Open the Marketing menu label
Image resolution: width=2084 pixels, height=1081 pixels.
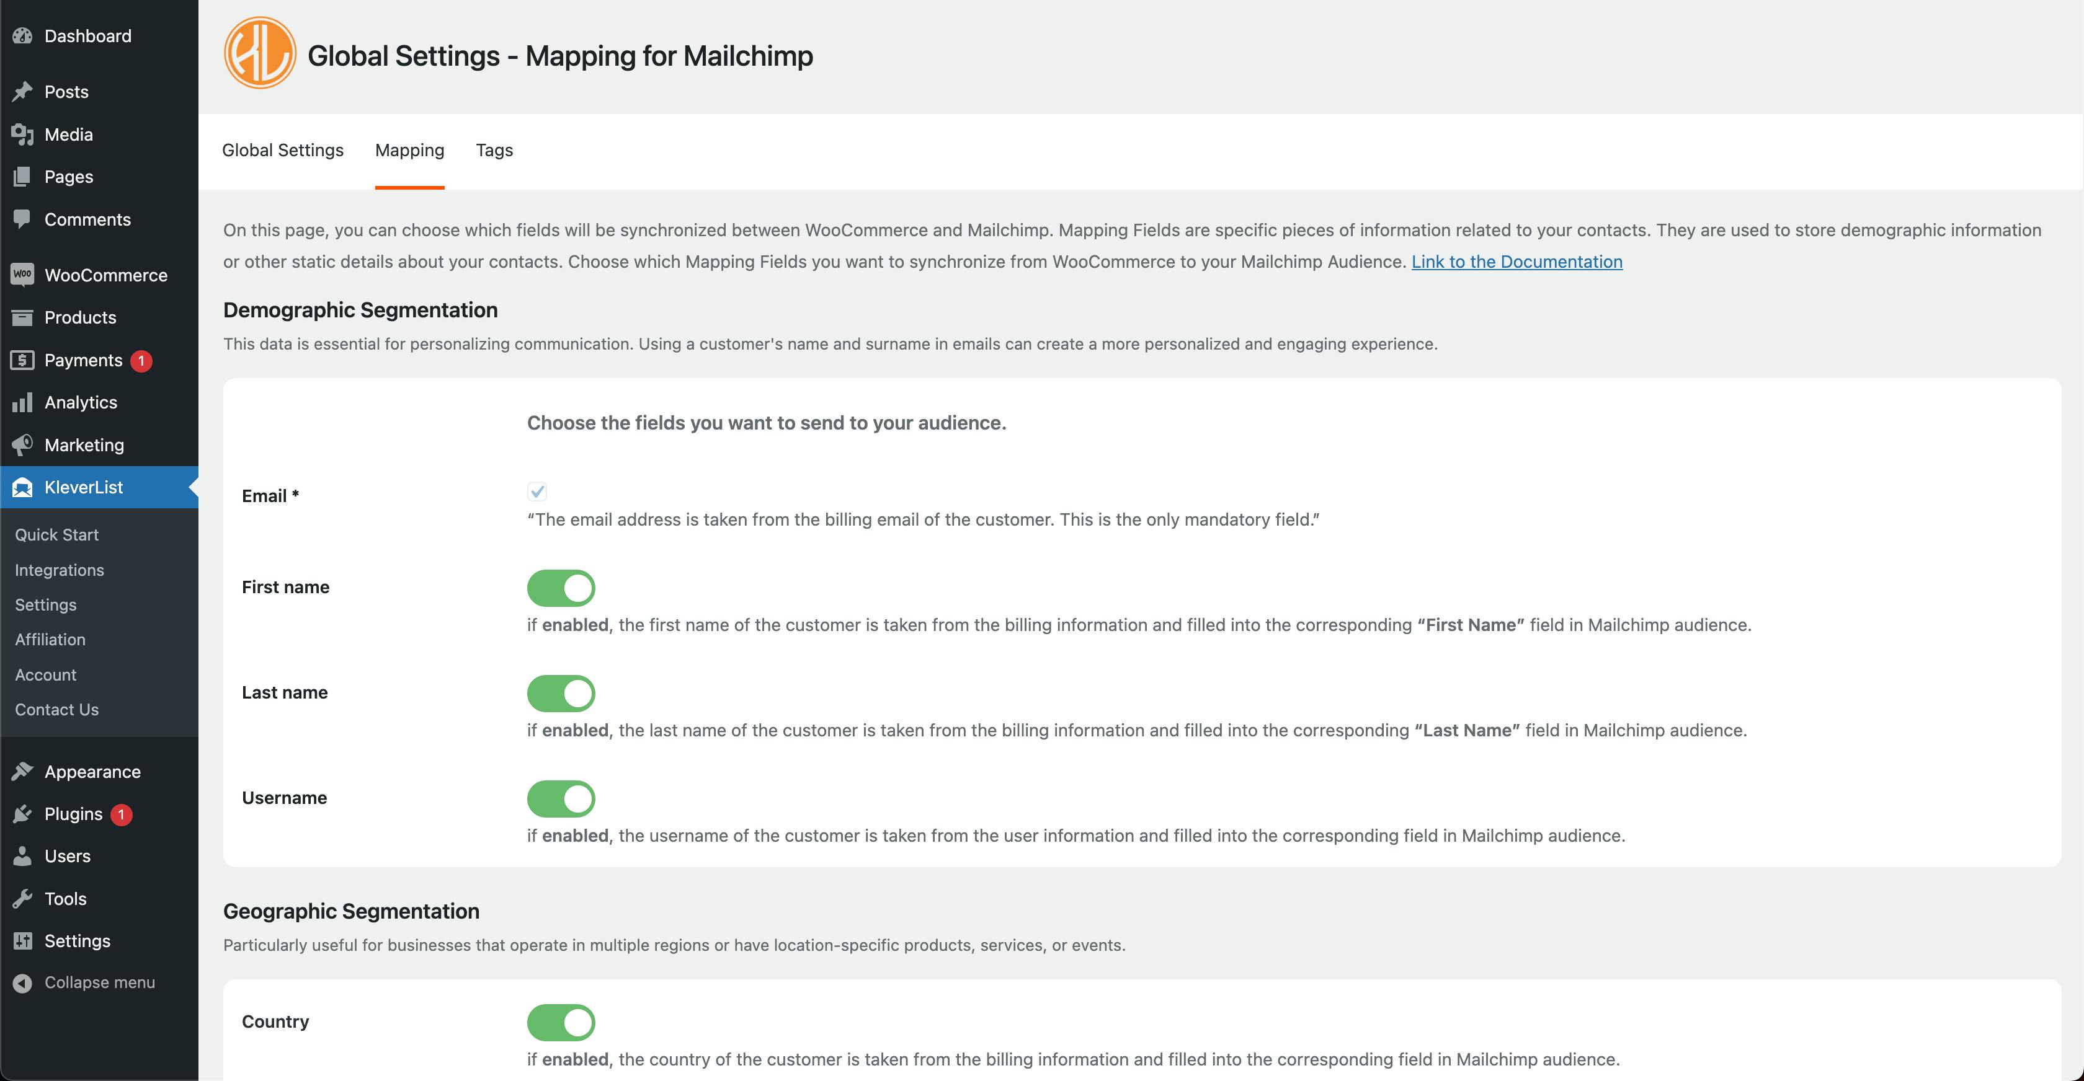[x=84, y=444]
